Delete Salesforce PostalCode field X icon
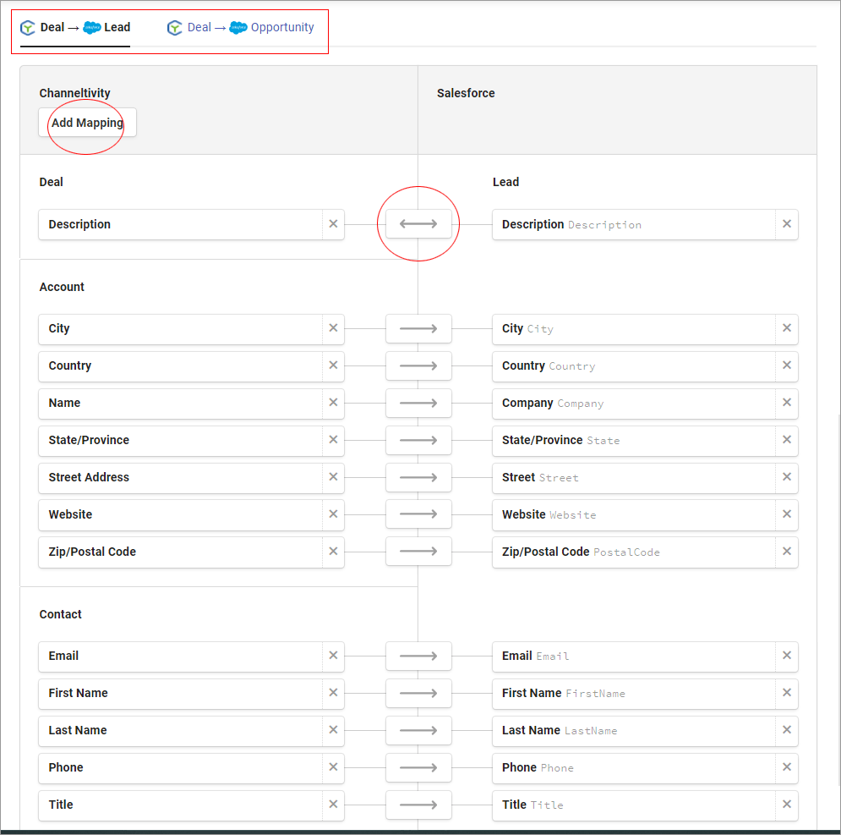This screenshot has height=835, width=841. pyautogui.click(x=787, y=551)
